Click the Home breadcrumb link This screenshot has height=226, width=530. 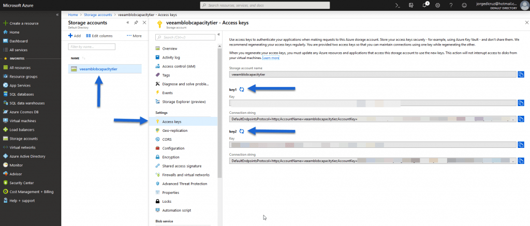[x=72, y=15]
